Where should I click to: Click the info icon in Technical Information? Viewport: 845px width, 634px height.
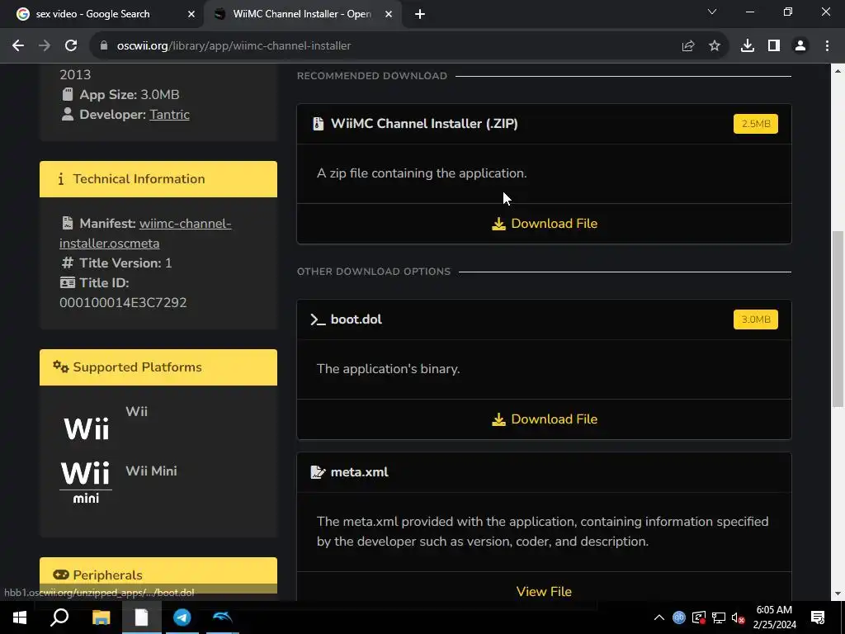point(60,179)
